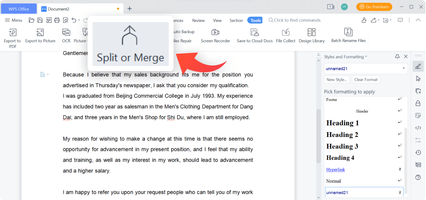Open the Design Library
Viewport: 426px width, 200px height.
coord(312,36)
